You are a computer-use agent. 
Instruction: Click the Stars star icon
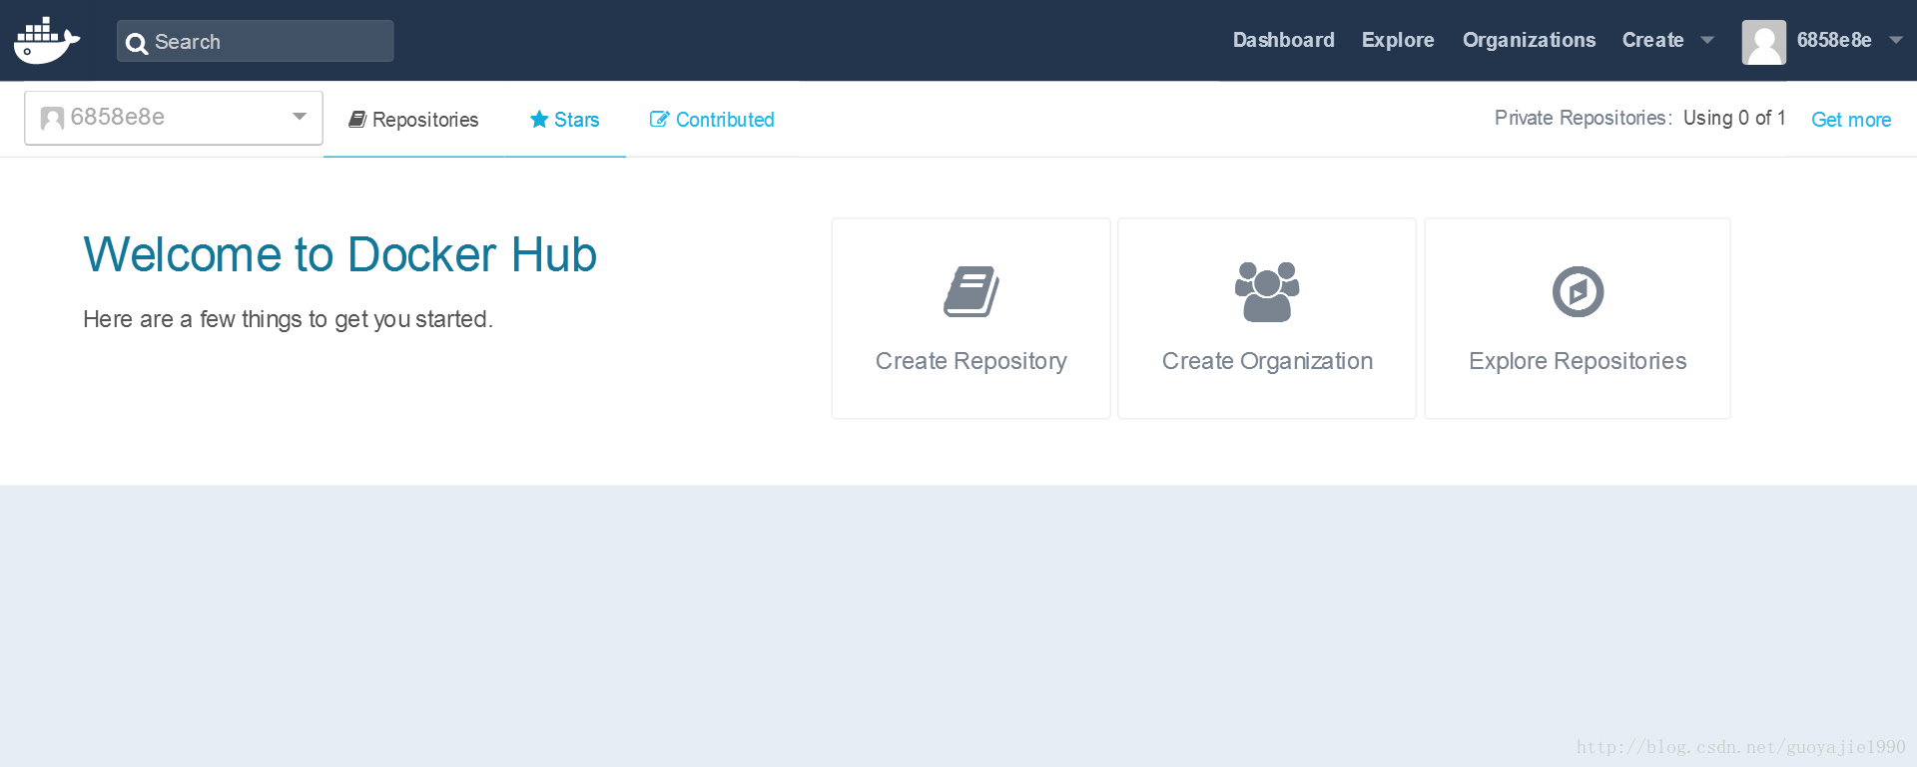539,120
